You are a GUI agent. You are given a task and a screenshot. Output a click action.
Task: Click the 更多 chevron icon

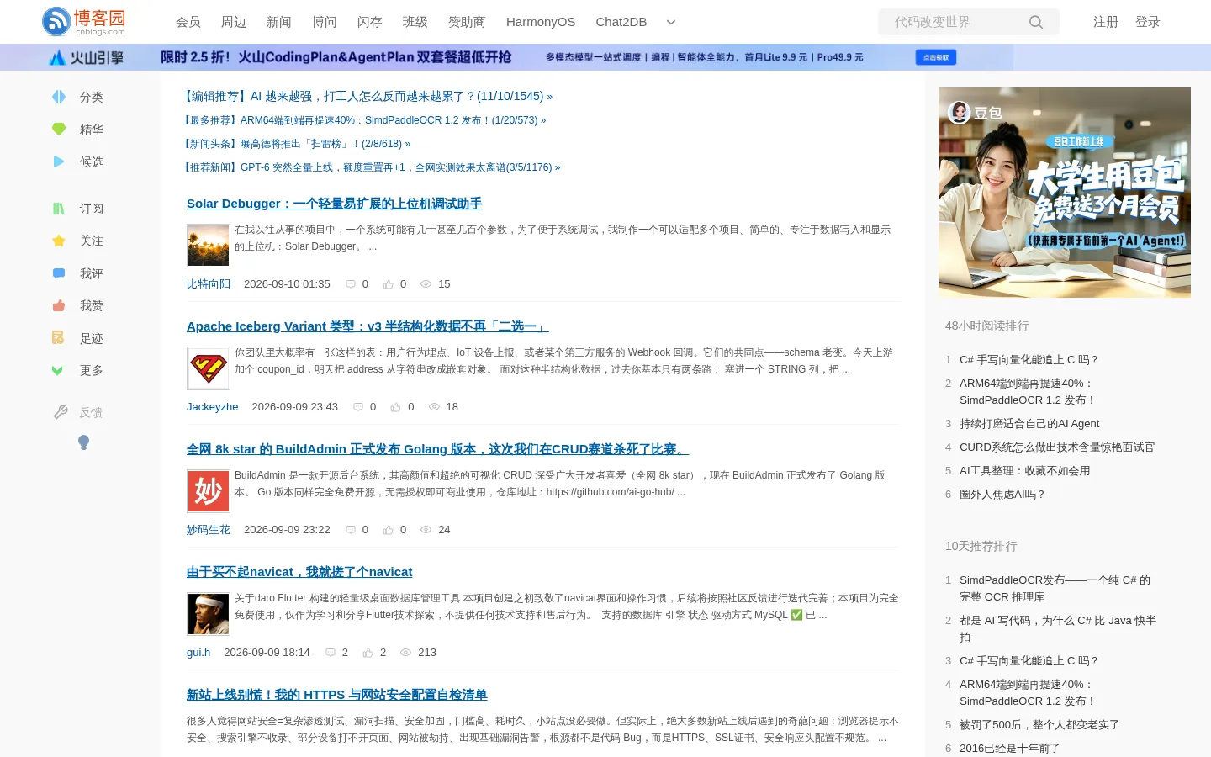58,370
